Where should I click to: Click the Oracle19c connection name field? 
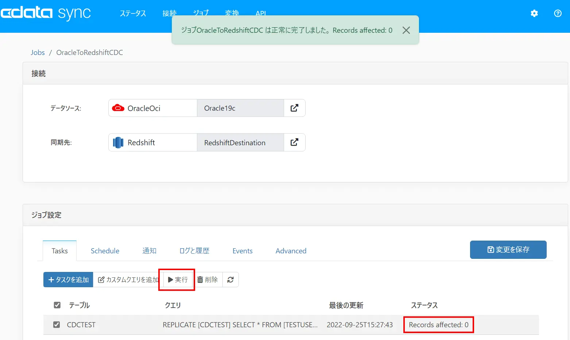click(x=240, y=108)
